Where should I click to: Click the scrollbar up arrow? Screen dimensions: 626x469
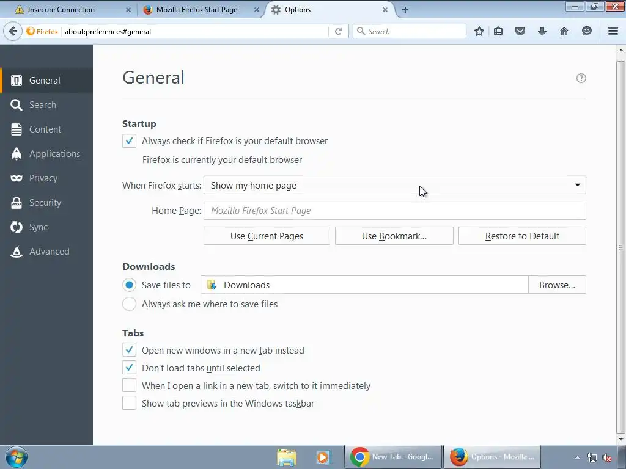point(620,51)
